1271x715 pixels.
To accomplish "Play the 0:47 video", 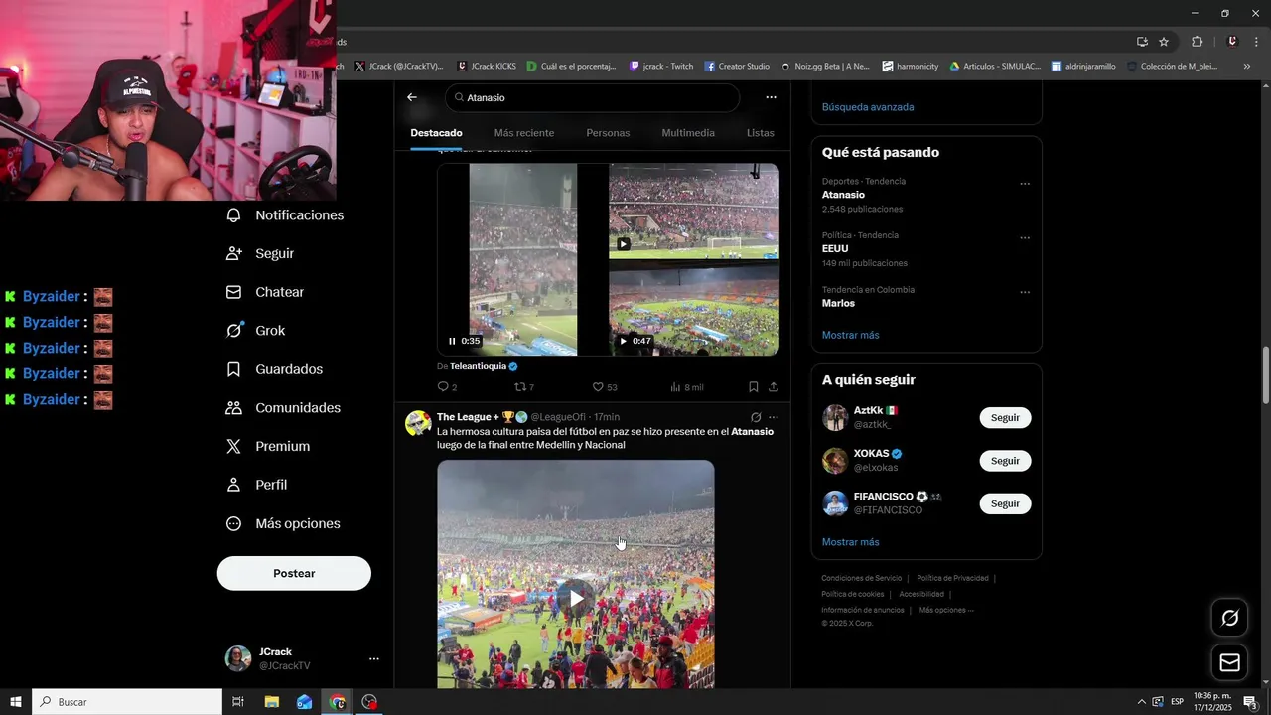I will (x=623, y=341).
